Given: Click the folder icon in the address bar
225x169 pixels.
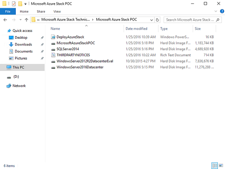Looking at the screenshot, I should (33, 20).
